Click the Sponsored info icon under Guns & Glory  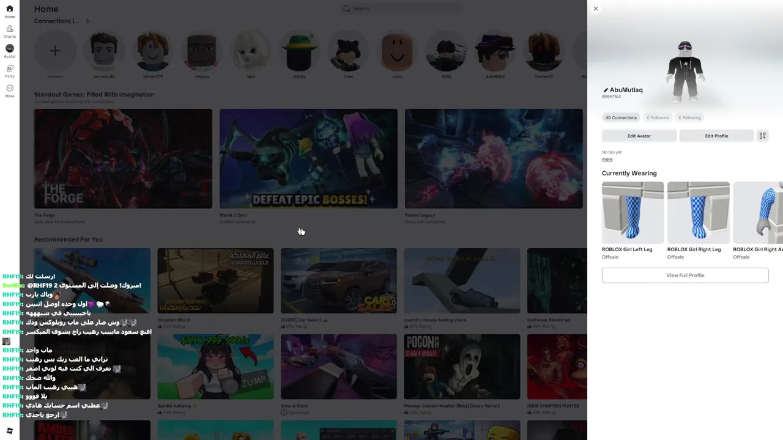point(284,413)
